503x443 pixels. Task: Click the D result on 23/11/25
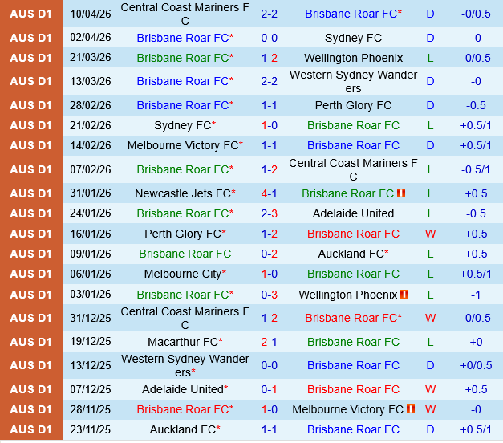tap(430, 429)
